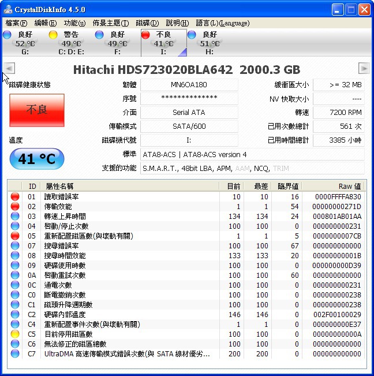Click the 561 次 power-on count field
The height and width of the screenshot is (376, 374).
pos(339,126)
